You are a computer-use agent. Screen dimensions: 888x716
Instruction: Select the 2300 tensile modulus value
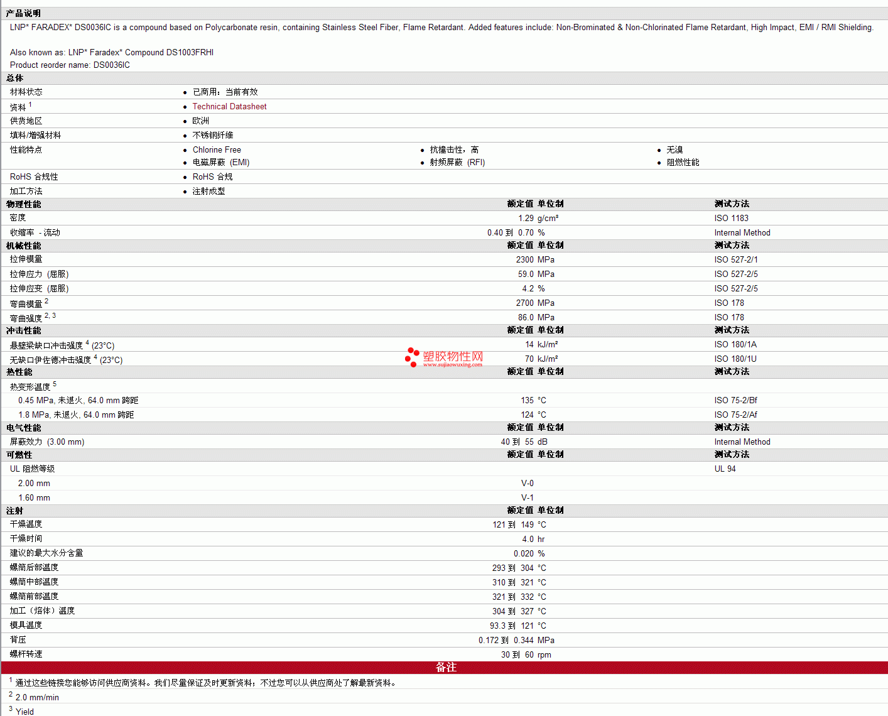tap(525, 260)
